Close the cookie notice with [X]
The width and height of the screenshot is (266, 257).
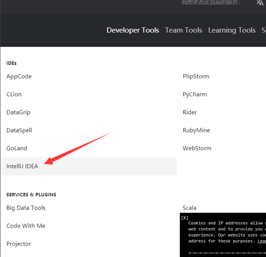(185, 218)
